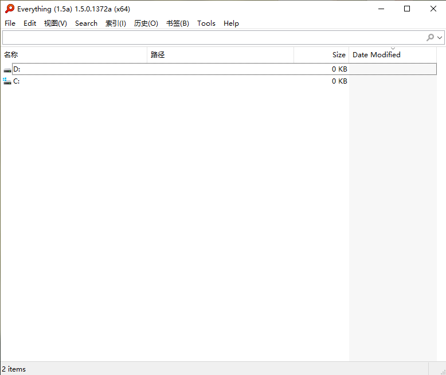Click the magnifier icon in search box

coord(430,38)
